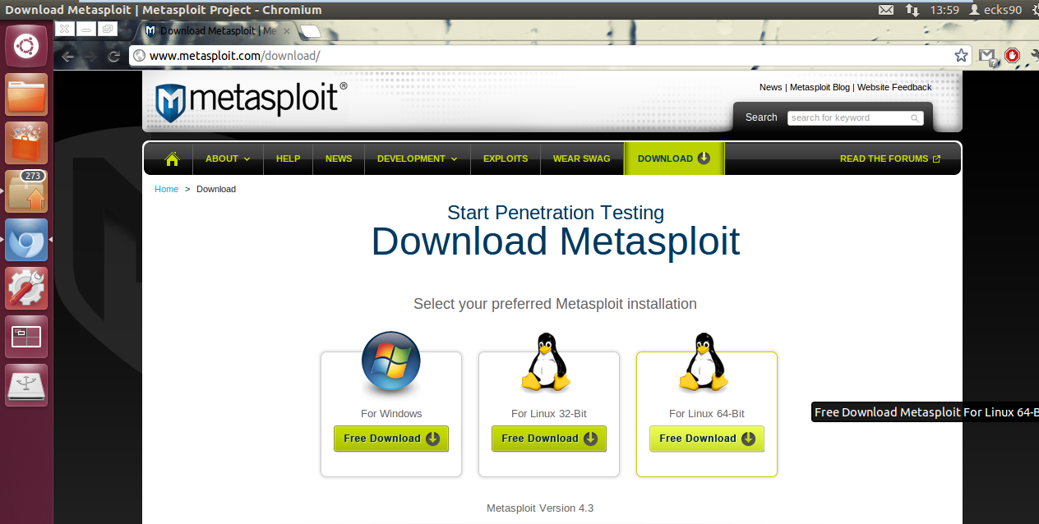Go back with browser back arrow

68,56
